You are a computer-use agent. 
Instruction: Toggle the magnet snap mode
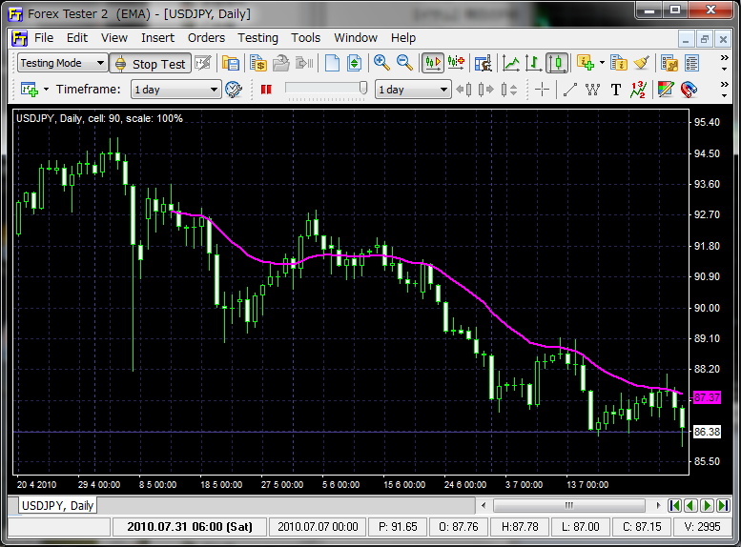(689, 90)
